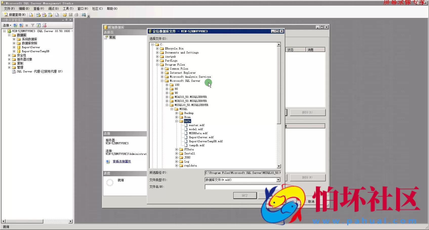
Task: Collapse the DATA folder node
Action: point(177,121)
